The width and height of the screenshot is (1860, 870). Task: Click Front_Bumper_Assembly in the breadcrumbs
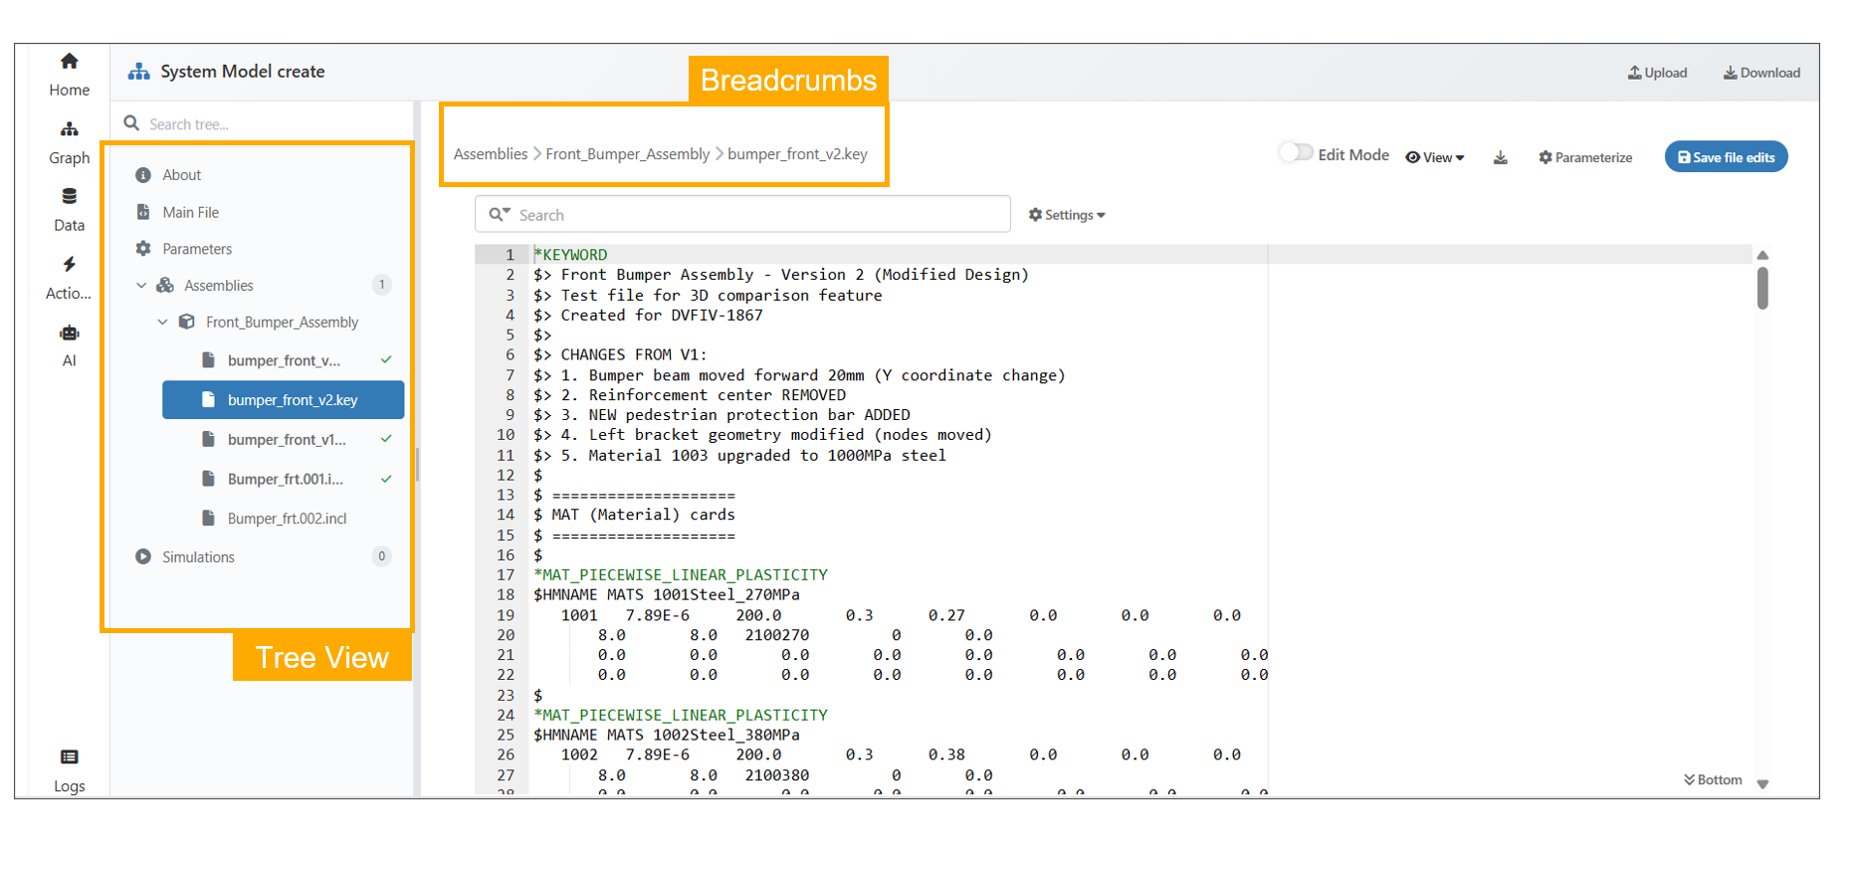click(x=627, y=154)
